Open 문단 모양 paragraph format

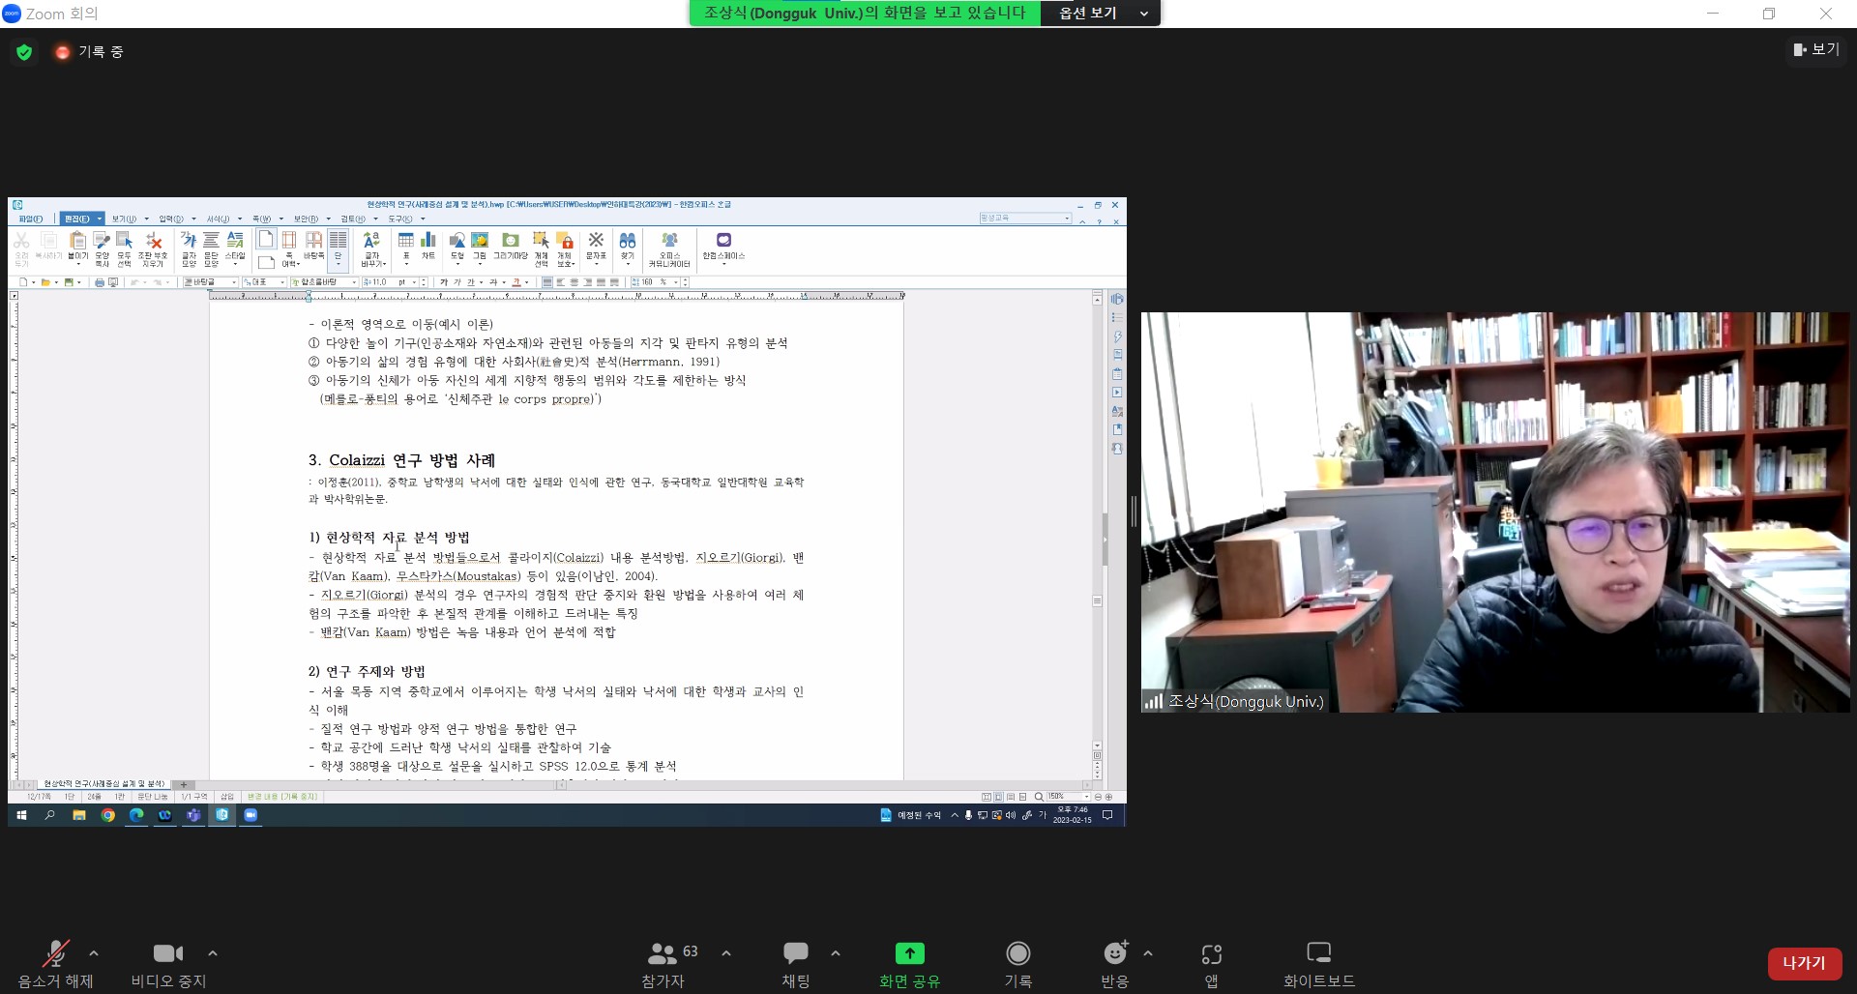coord(211,249)
